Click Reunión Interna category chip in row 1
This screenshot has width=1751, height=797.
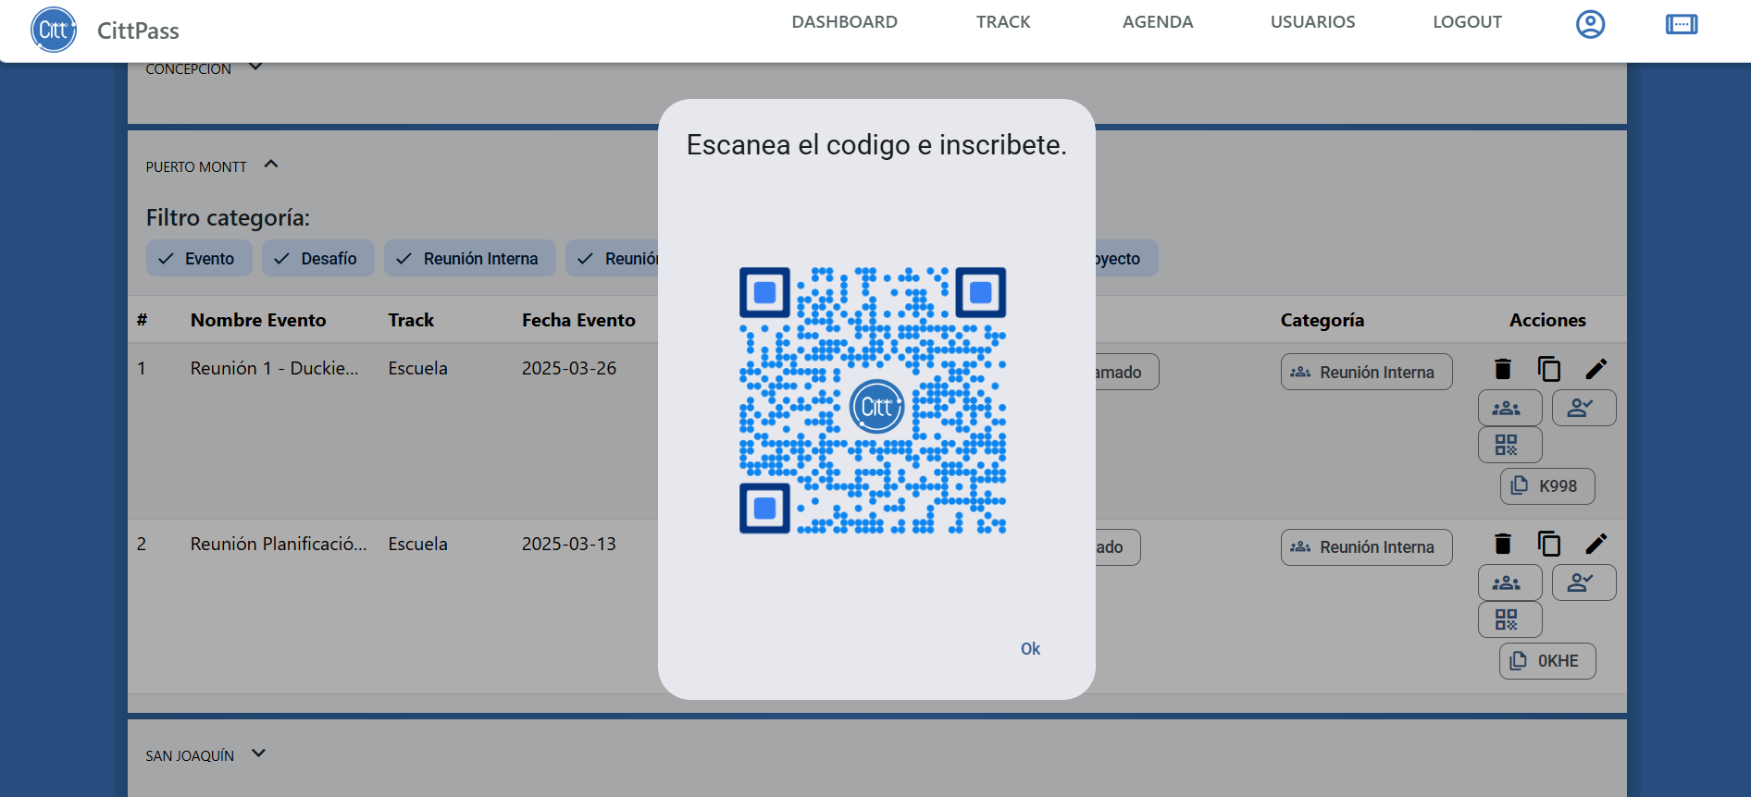pyautogui.click(x=1366, y=372)
